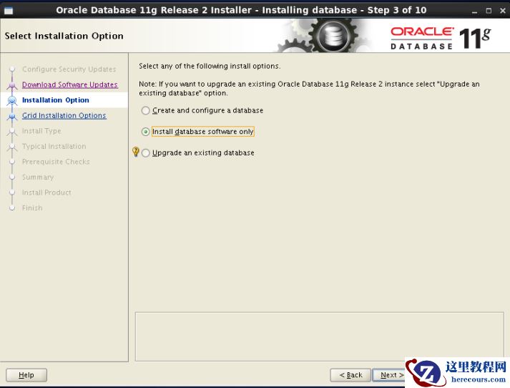This screenshot has height=388, width=510.
Task: Click the Prerequisite Checks step label
Action: pyautogui.click(x=56, y=162)
